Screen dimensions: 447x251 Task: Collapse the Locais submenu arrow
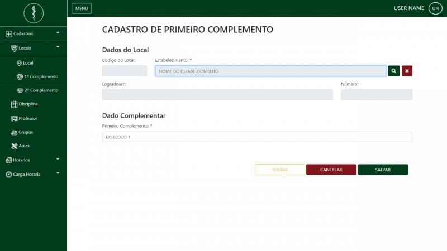click(x=58, y=47)
